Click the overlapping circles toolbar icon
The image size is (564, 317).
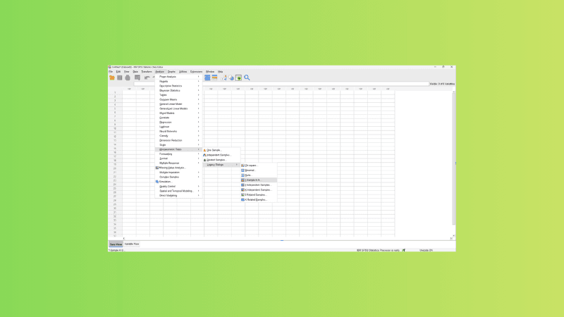tap(231, 77)
